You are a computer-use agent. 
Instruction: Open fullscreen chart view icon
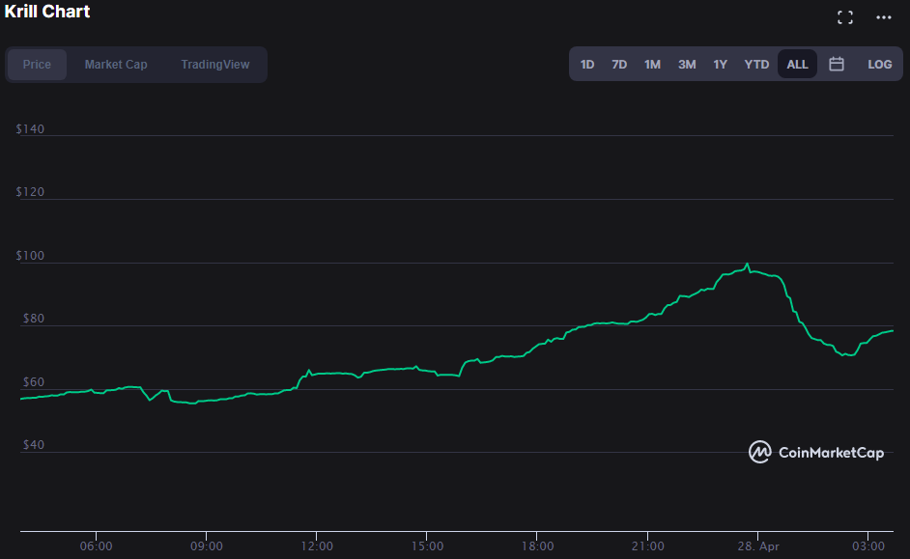[x=845, y=17]
